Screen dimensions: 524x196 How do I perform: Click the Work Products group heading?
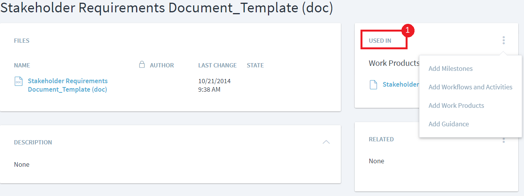(394, 63)
